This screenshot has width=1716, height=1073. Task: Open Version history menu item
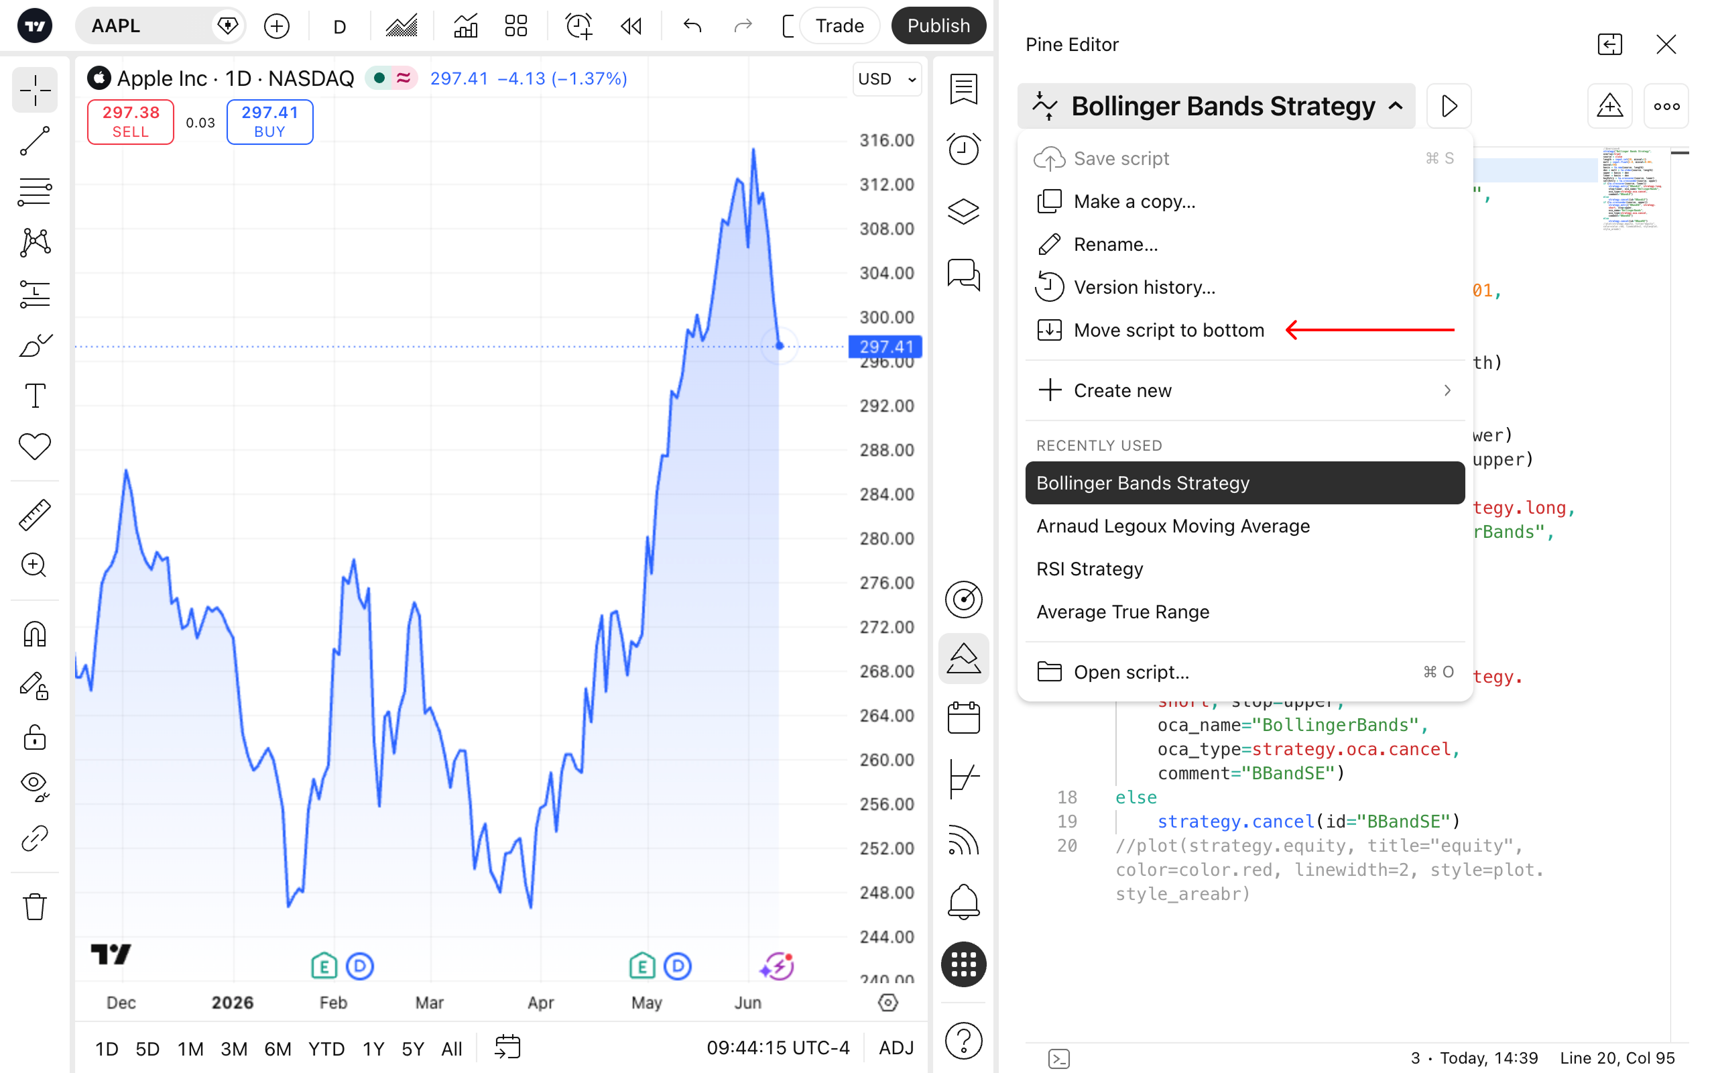point(1245,288)
